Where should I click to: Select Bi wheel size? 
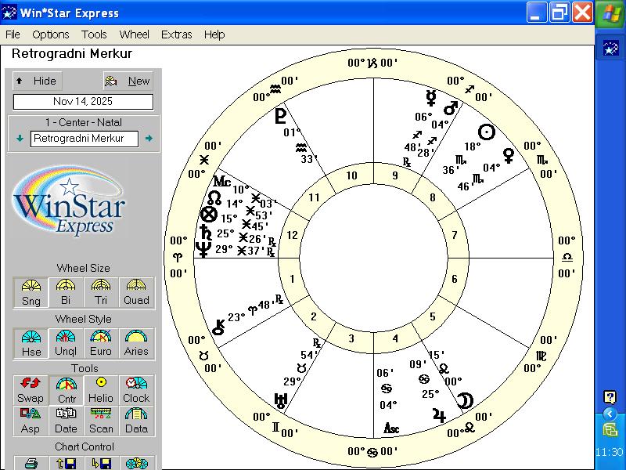coord(66,292)
